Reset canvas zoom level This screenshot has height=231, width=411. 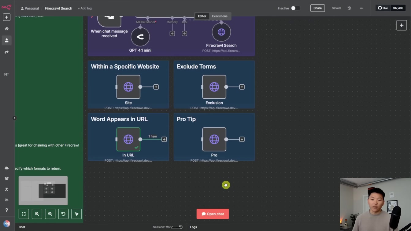pyautogui.click(x=63, y=214)
